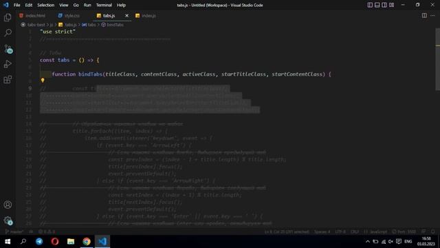Open the Search view in activity bar

[x=8, y=33]
